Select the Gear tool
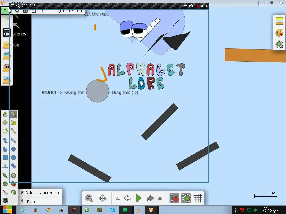The image size is (286, 214). pos(13,149)
